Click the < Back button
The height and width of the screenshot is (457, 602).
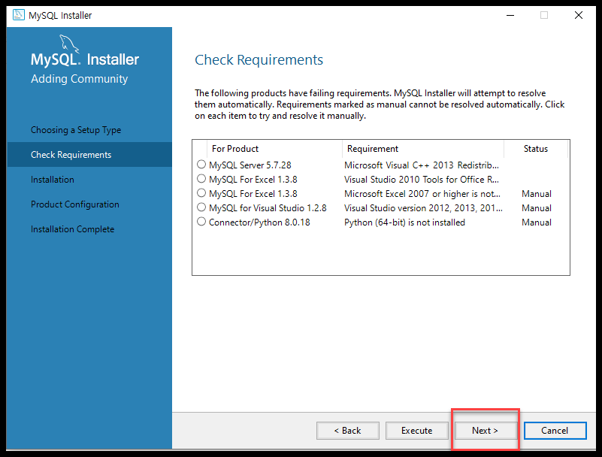pos(347,431)
